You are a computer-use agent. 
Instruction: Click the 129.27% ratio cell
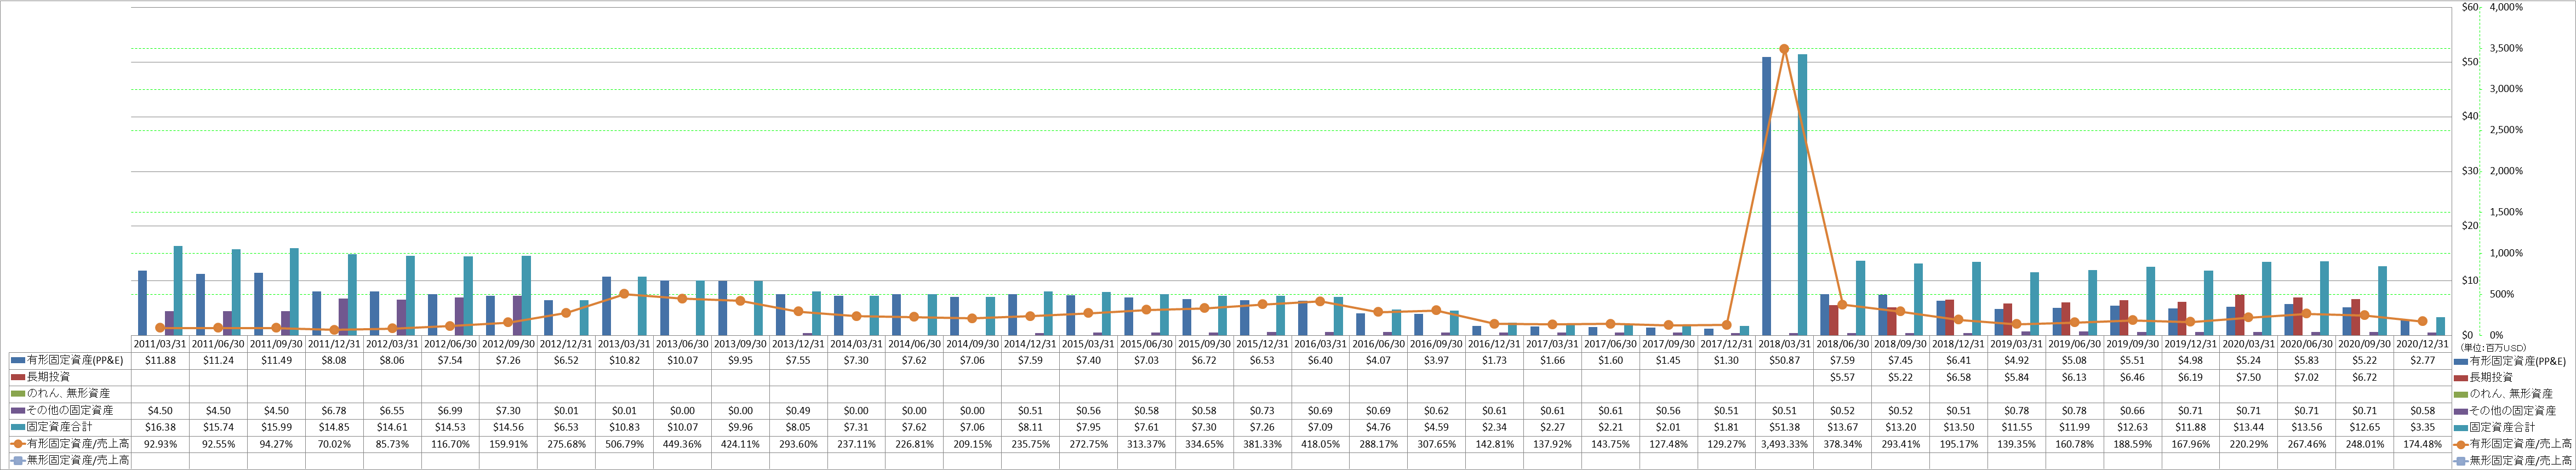pyautogui.click(x=1726, y=444)
